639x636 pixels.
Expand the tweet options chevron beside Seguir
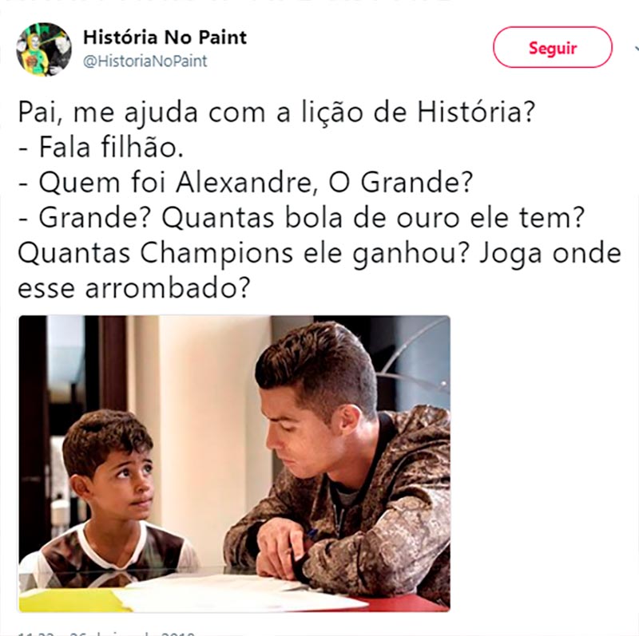636,49
